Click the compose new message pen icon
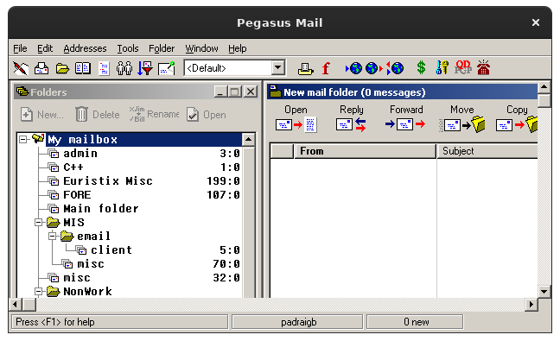Image resolution: width=560 pixels, height=341 pixels. click(21, 68)
